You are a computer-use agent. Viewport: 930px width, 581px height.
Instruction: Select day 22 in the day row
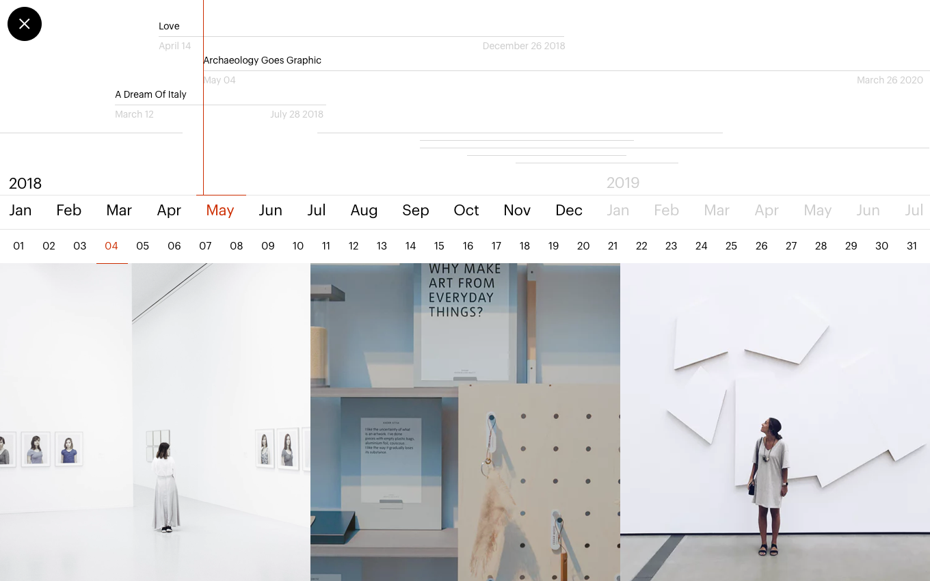click(x=641, y=246)
